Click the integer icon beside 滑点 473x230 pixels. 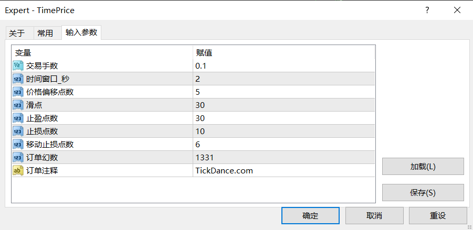[17, 105]
